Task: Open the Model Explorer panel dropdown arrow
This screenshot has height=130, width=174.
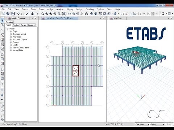Action: click(33, 18)
